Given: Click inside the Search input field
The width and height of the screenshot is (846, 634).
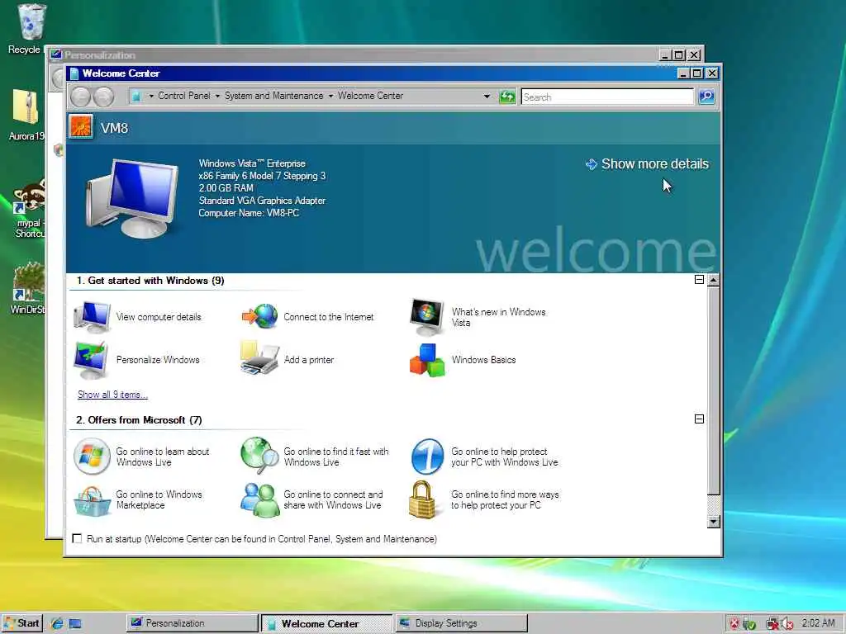Looking at the screenshot, I should pos(607,97).
